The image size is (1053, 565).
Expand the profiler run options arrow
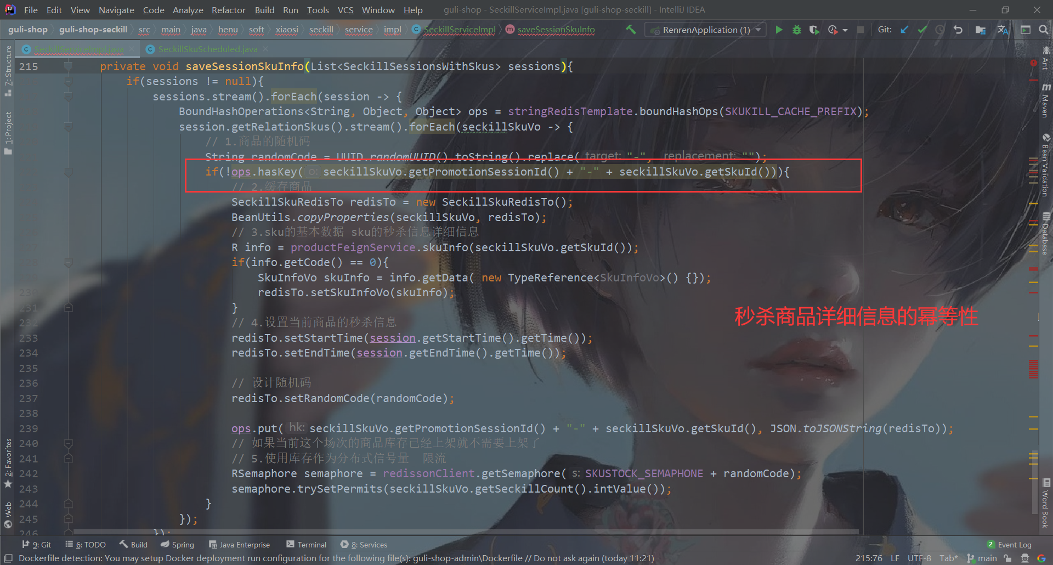point(845,30)
